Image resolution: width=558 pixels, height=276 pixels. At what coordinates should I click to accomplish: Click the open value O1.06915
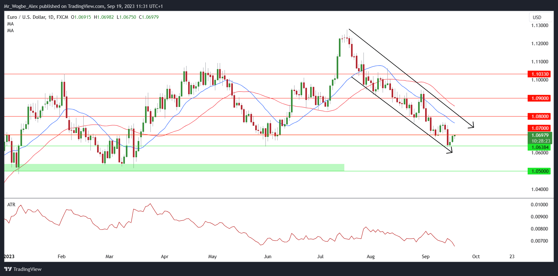point(81,17)
